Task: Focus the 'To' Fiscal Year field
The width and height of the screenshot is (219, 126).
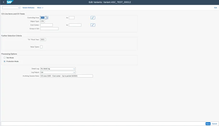Action: coord(43,40)
